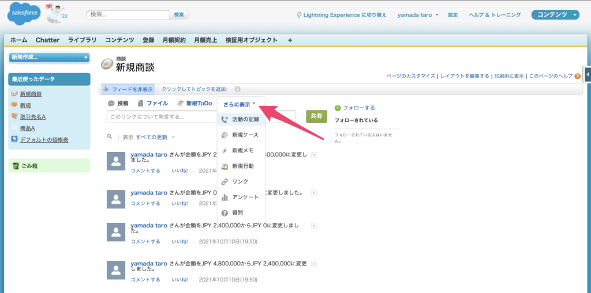Click the help icon after このページのヘルプ
The height and width of the screenshot is (293, 591).
tap(577, 76)
